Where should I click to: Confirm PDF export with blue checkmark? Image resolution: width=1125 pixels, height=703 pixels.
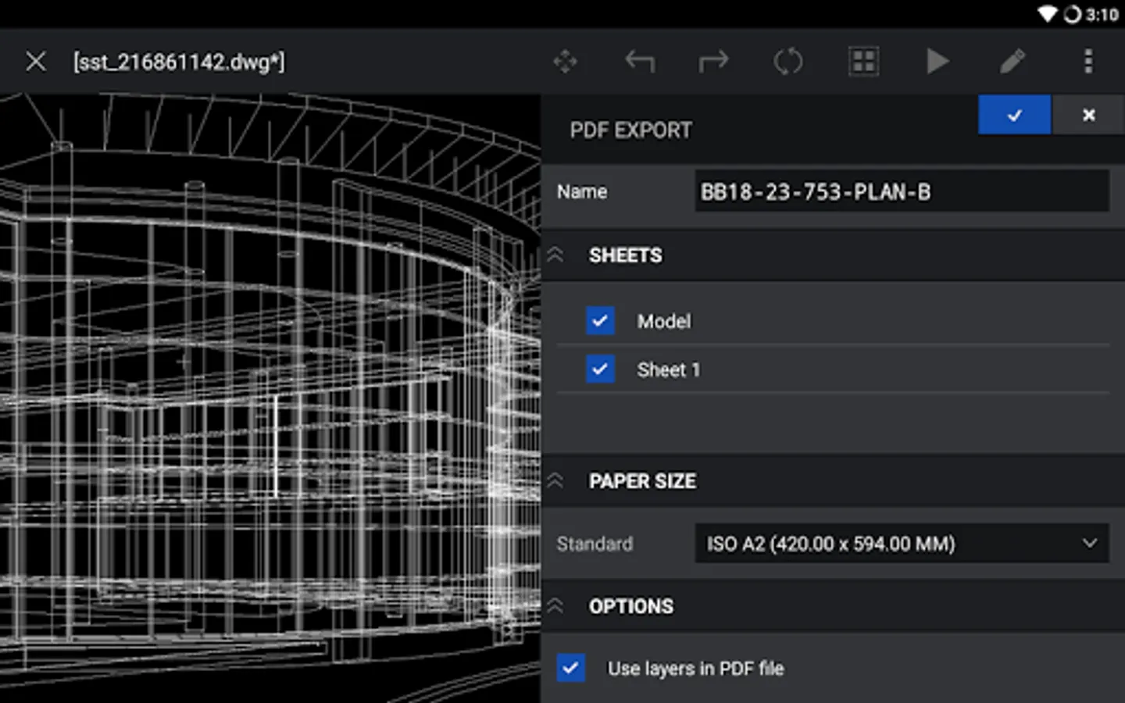[x=1014, y=115]
